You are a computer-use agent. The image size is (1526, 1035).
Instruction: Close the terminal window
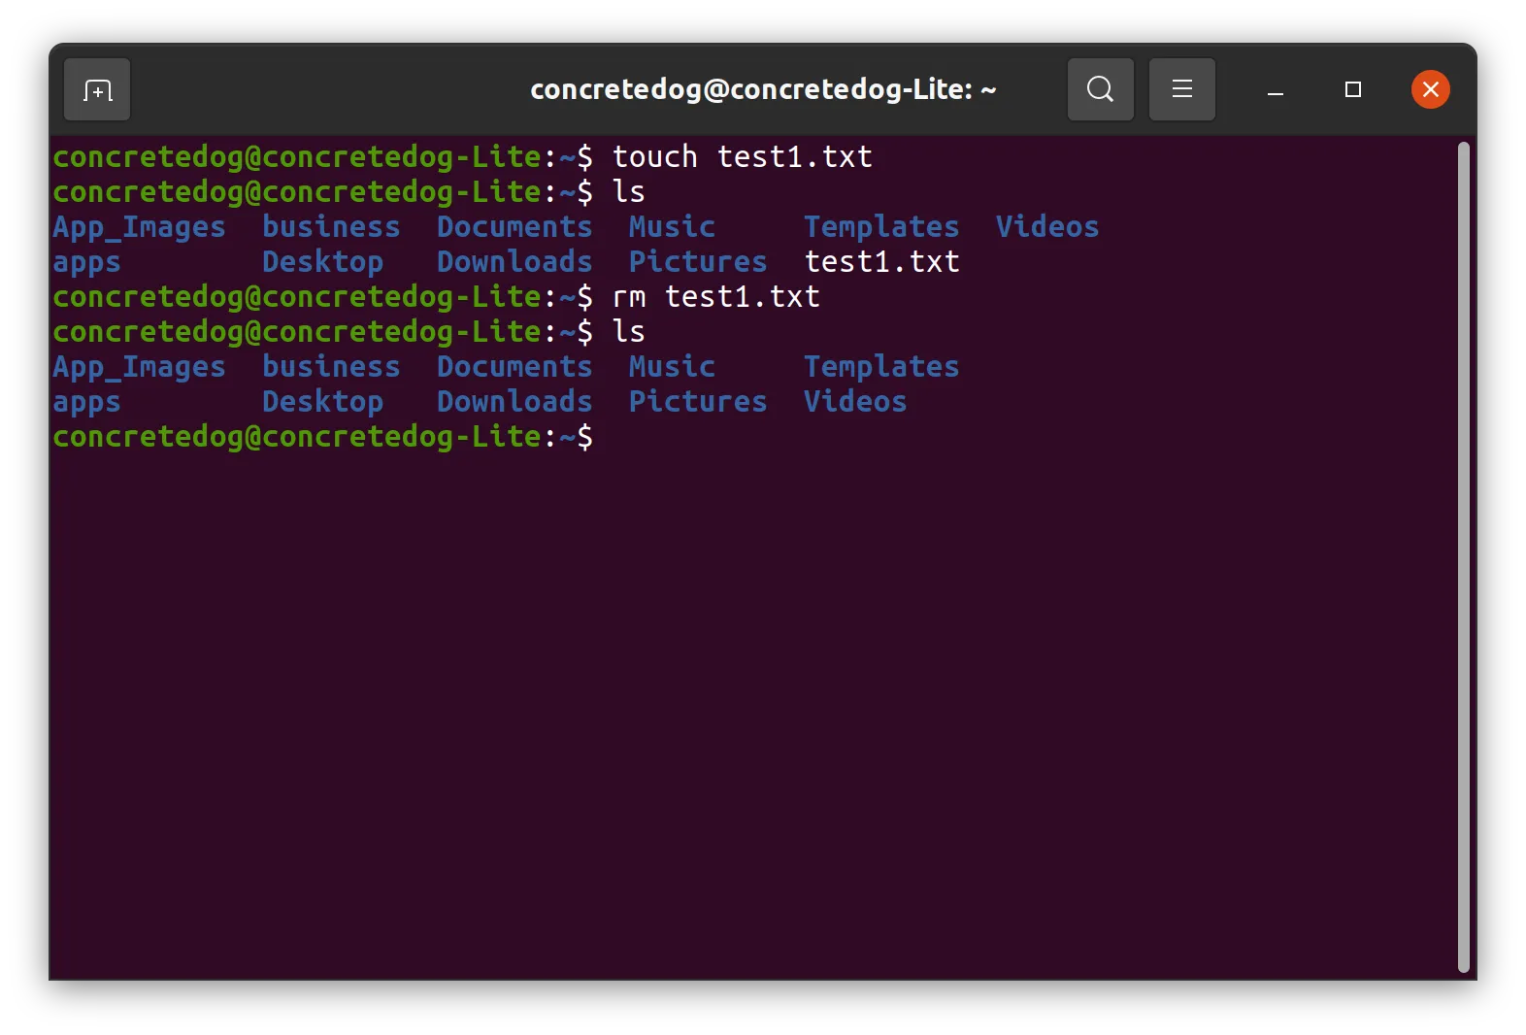click(1430, 89)
